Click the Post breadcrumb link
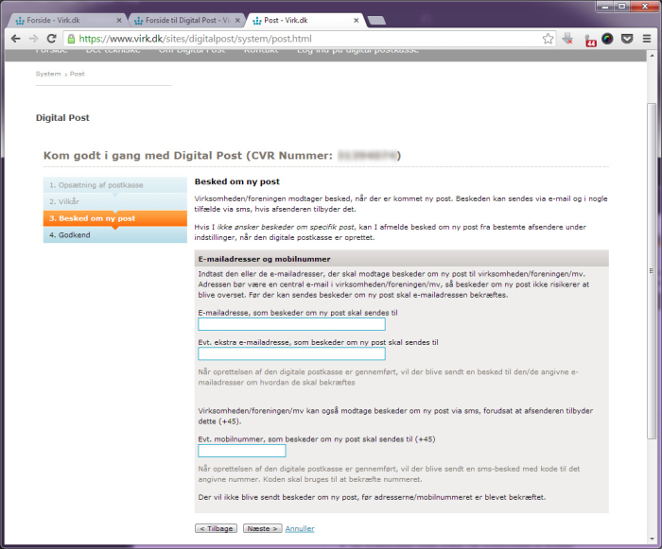 pos(78,74)
